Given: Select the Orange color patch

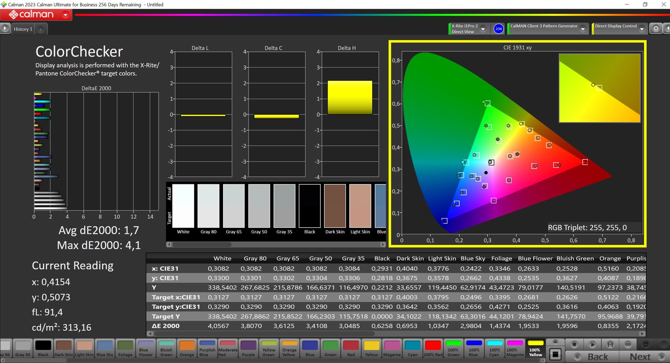Looking at the screenshot, I should [187, 348].
